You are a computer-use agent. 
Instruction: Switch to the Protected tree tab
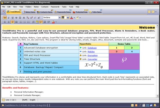click(80, 12)
